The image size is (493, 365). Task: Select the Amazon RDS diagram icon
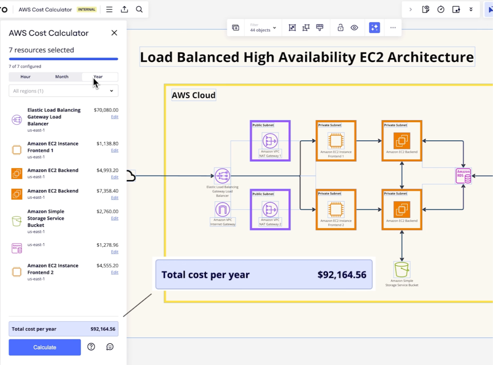(463, 176)
